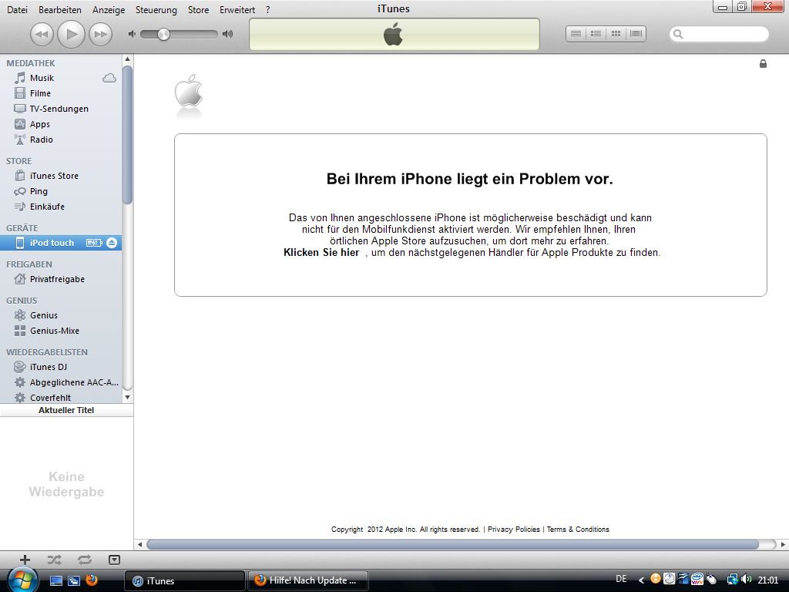Switch to Cover Flow view
Viewport: 789px width, 592px height.
click(636, 34)
